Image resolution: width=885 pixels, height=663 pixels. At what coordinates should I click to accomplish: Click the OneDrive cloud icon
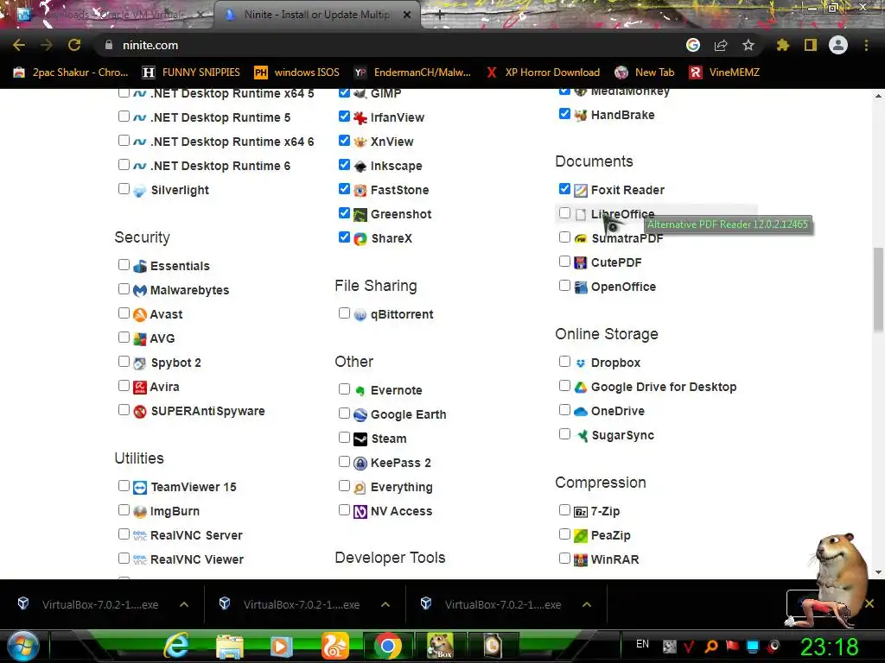tap(580, 412)
